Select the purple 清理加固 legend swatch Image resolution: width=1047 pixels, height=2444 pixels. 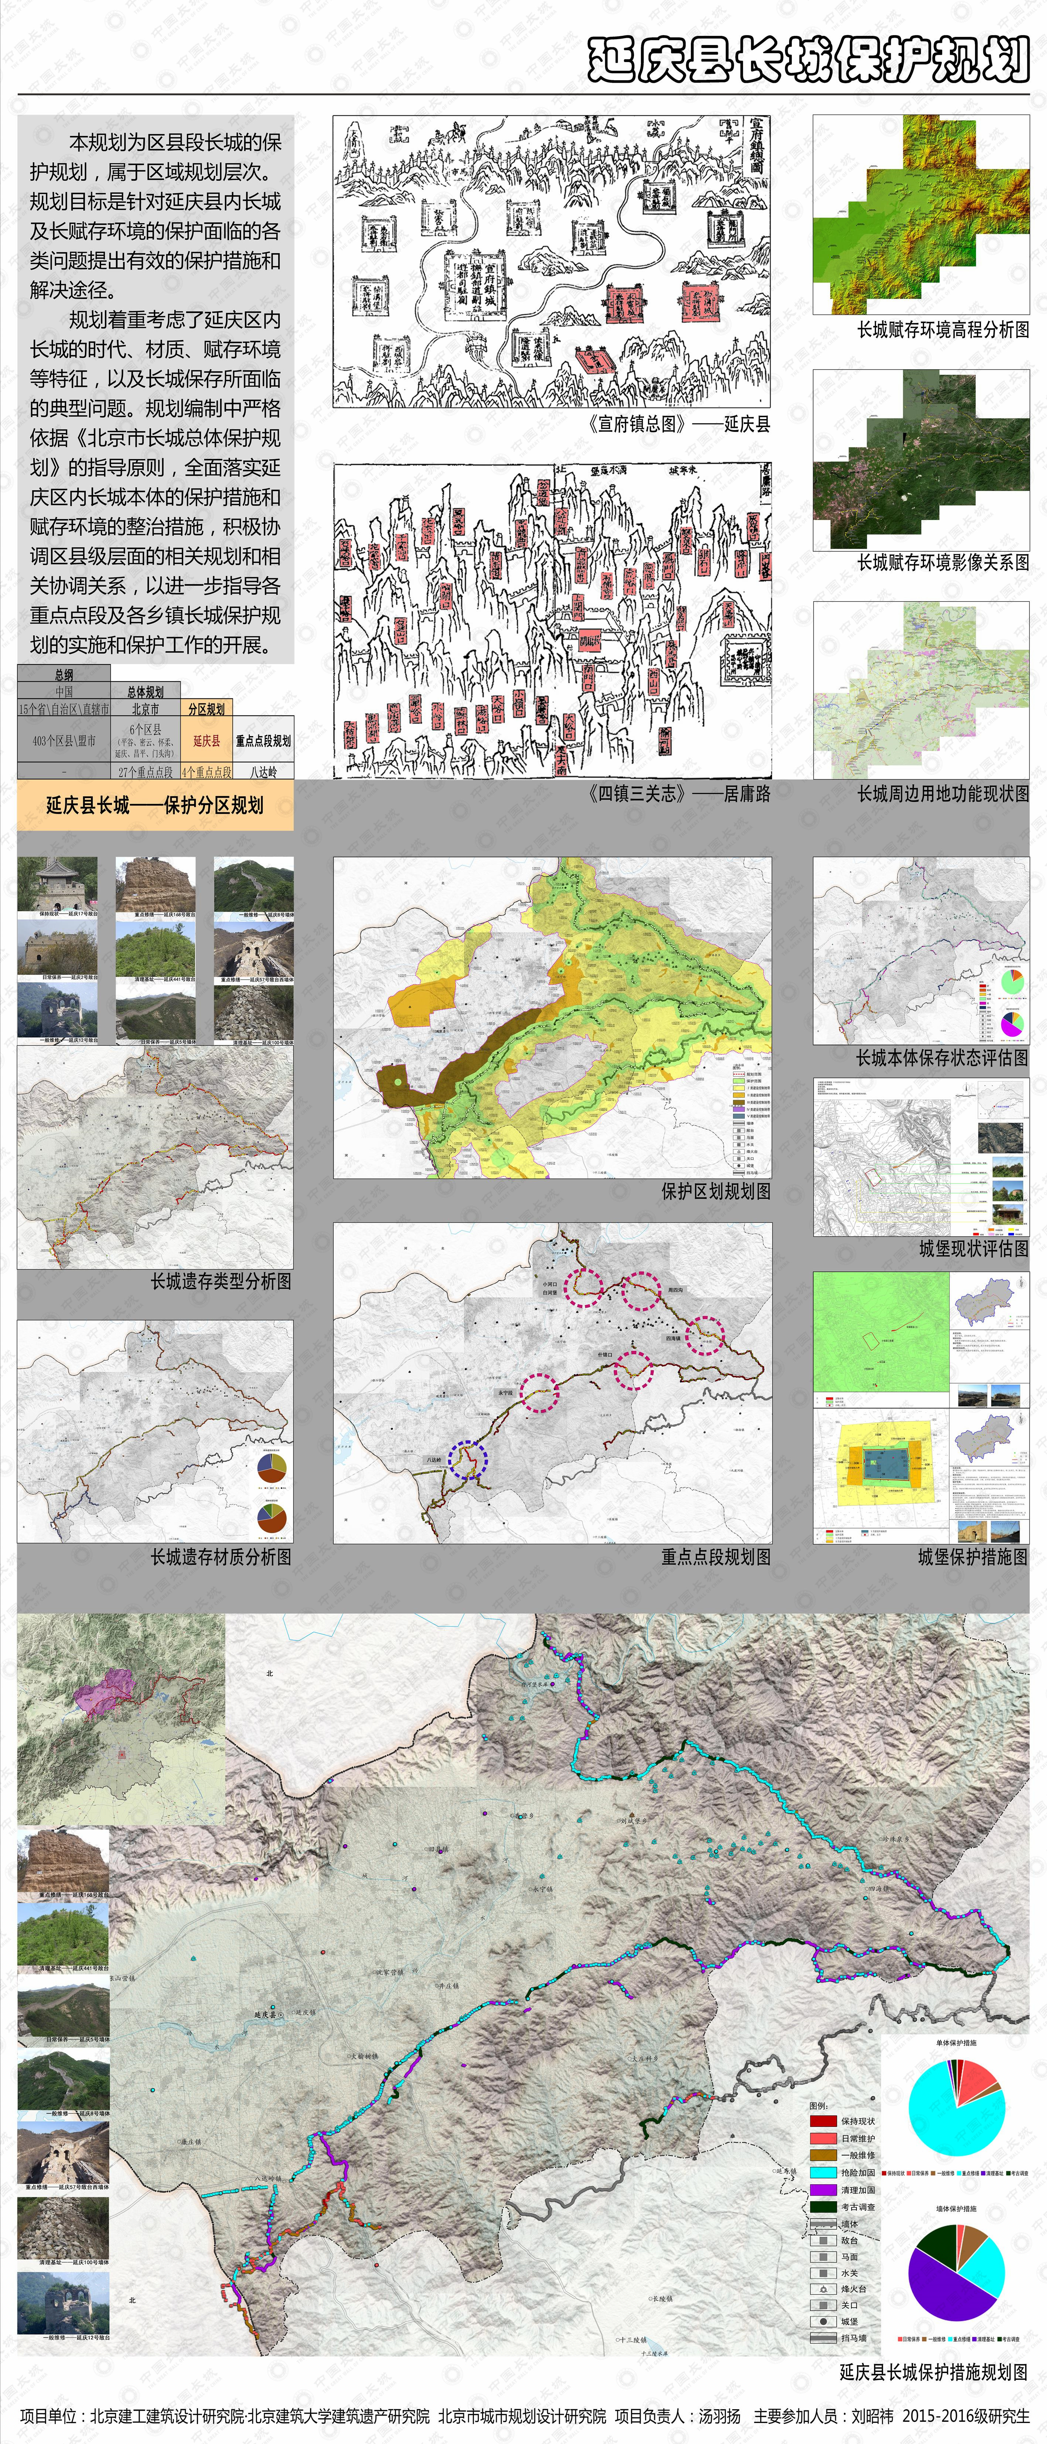coord(822,2190)
